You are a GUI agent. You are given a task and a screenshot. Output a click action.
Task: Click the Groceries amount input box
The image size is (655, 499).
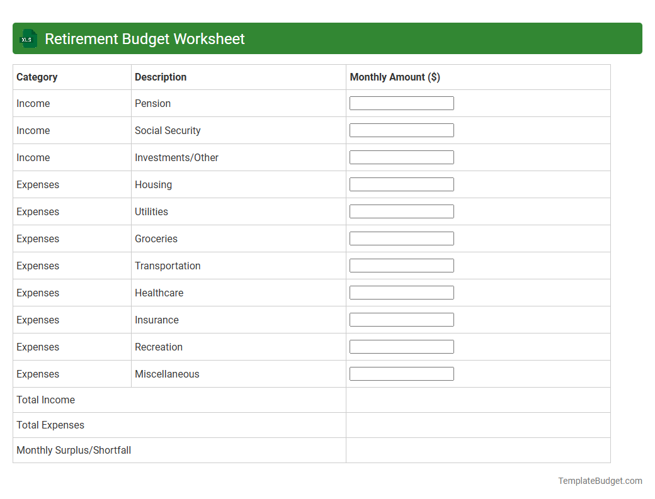click(x=401, y=238)
